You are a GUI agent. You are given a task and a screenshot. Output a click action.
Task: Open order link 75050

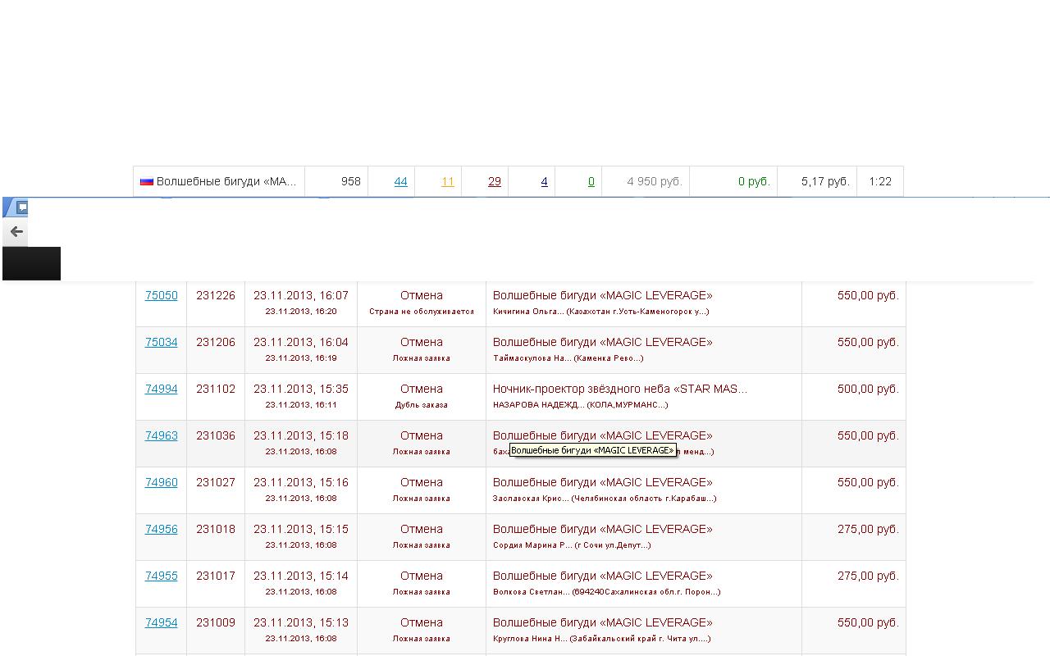point(161,295)
